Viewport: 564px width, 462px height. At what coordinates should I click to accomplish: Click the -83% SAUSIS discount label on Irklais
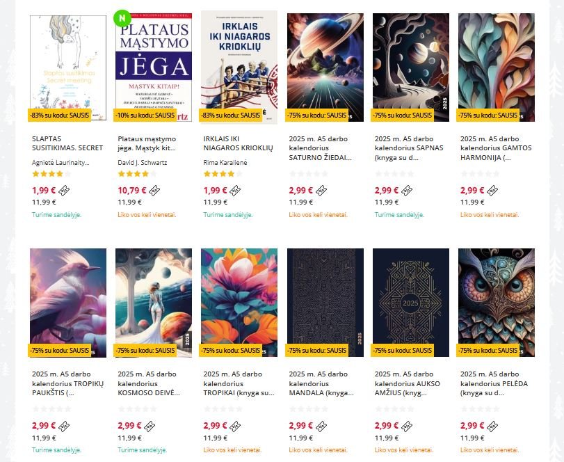pyautogui.click(x=231, y=115)
